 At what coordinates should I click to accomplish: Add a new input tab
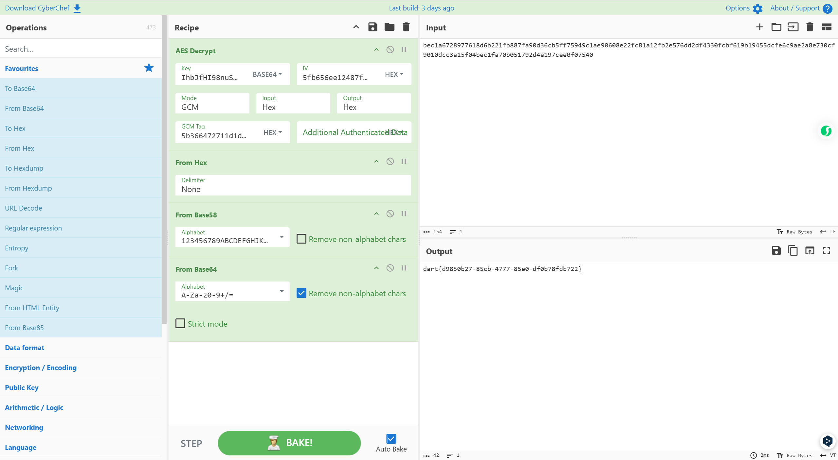click(759, 27)
